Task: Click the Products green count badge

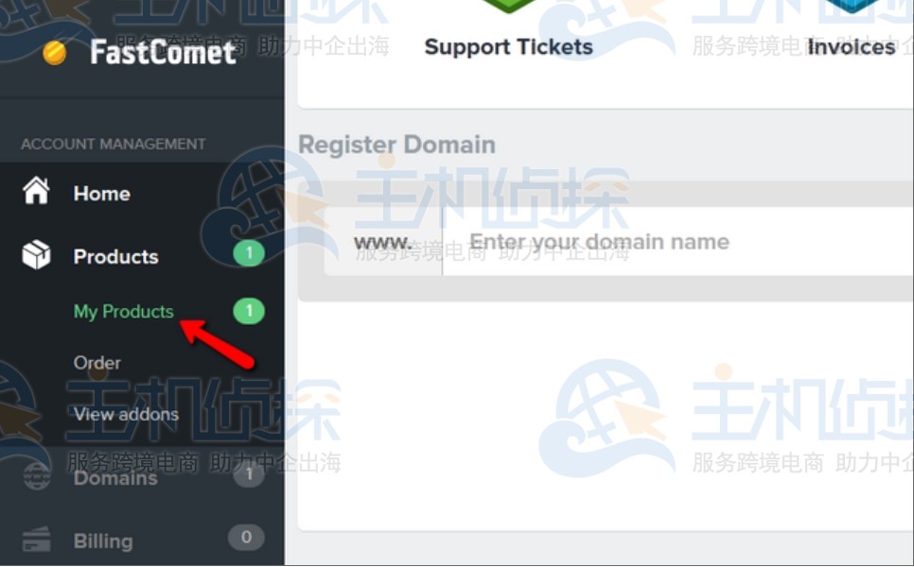Action: [249, 253]
